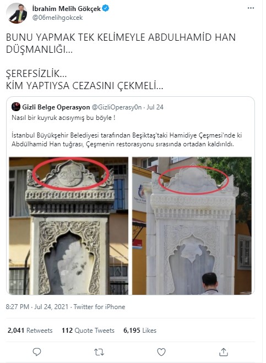
Task: Click the reply speech bubble icon
Action: (x=37, y=352)
